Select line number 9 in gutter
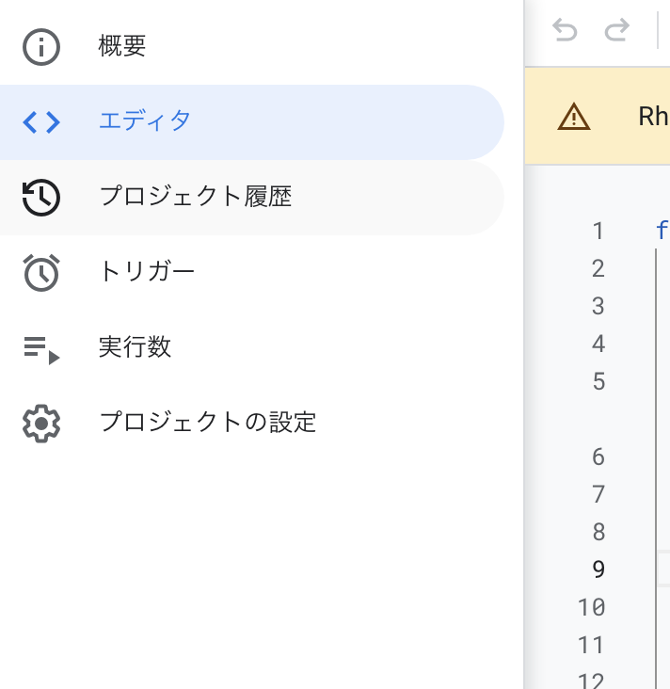The width and height of the screenshot is (670, 689). click(598, 569)
